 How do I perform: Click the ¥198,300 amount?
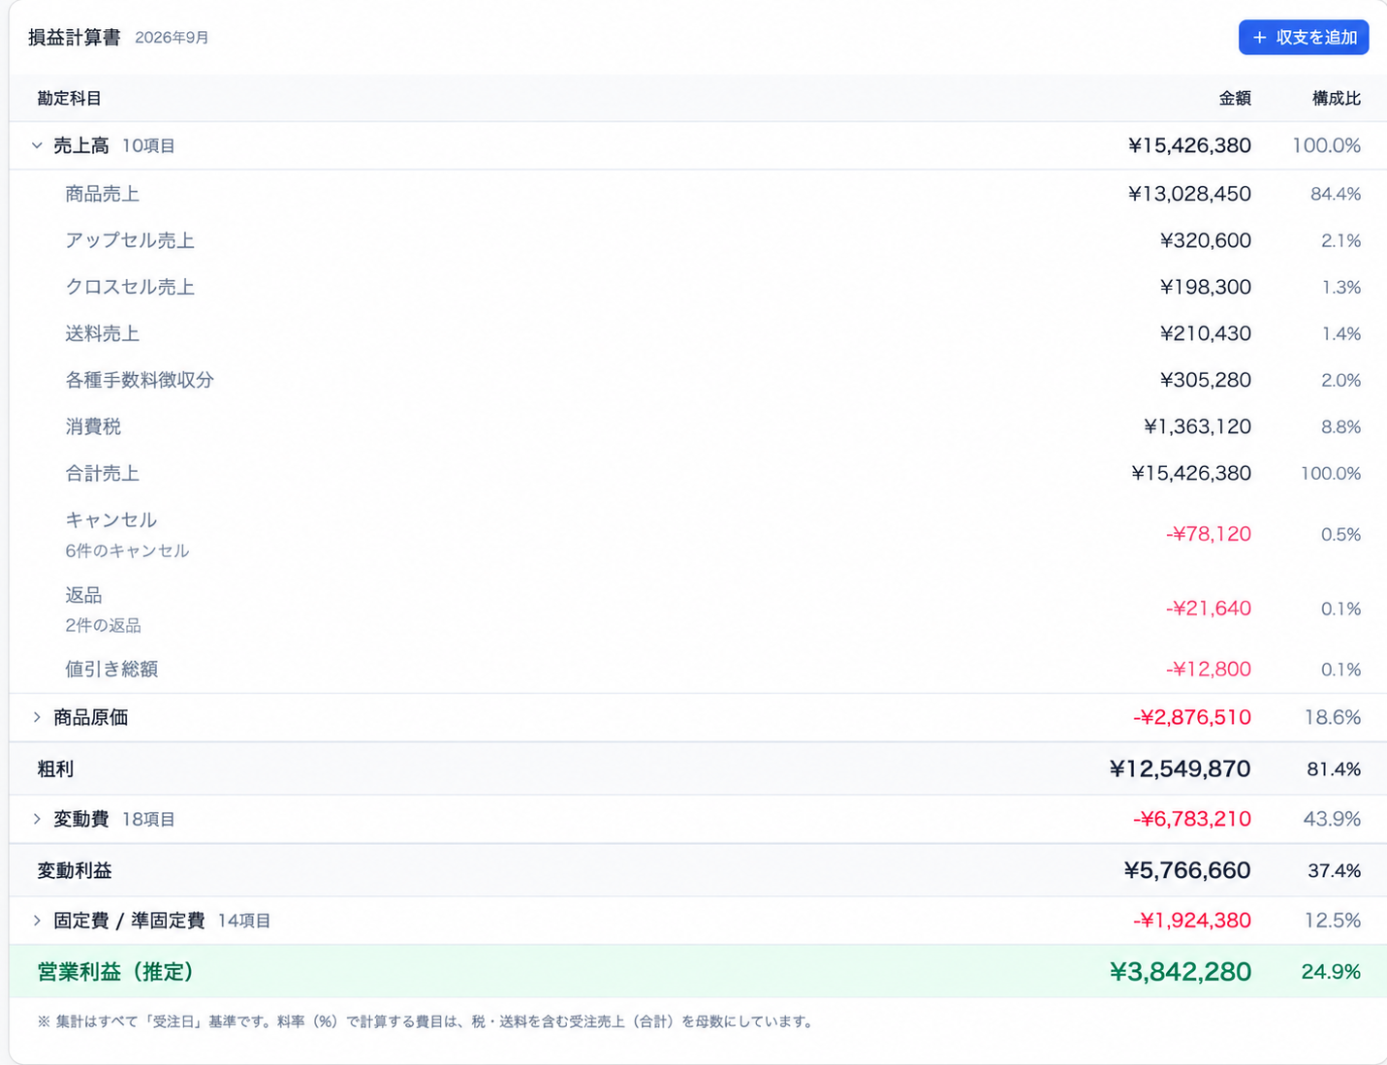point(1206,287)
